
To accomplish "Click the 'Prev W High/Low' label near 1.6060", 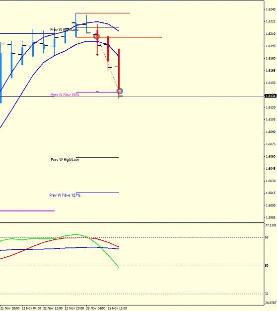I will point(65,160).
